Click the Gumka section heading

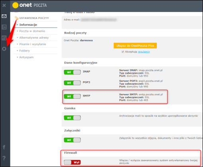(x=70, y=108)
